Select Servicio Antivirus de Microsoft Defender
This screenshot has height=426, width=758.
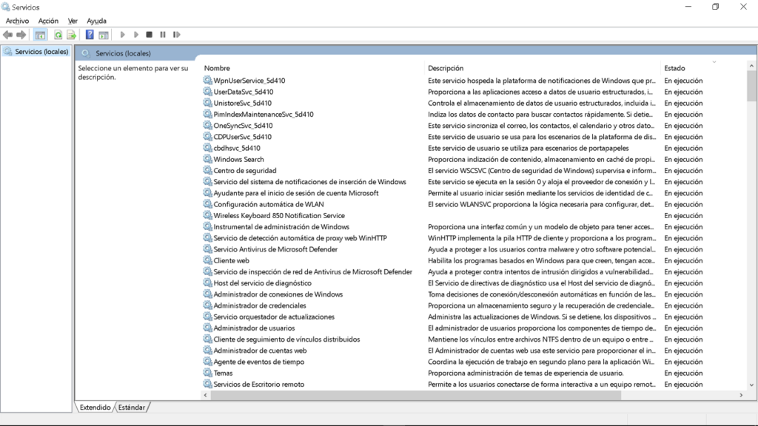point(275,249)
